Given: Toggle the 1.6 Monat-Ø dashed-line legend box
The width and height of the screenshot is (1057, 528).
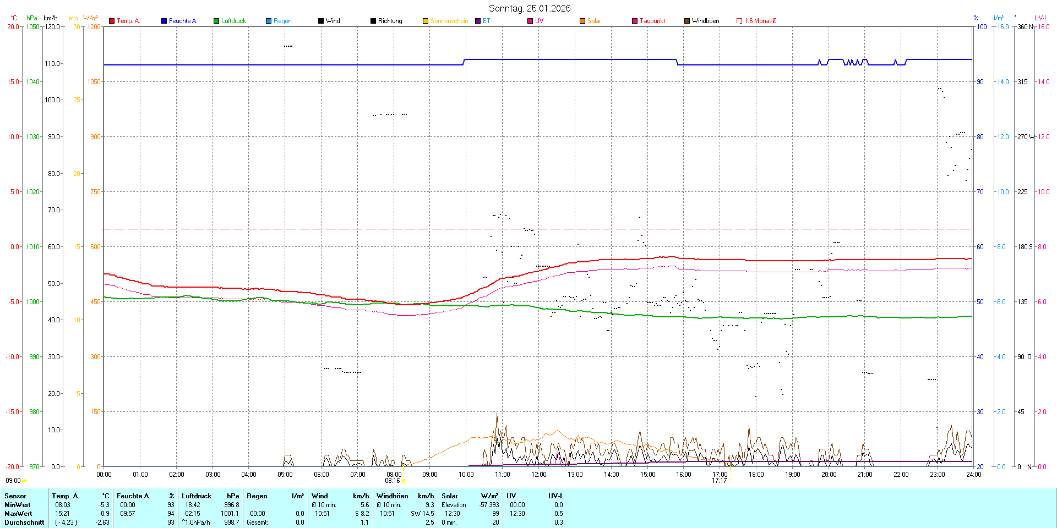Looking at the screenshot, I should [739, 21].
